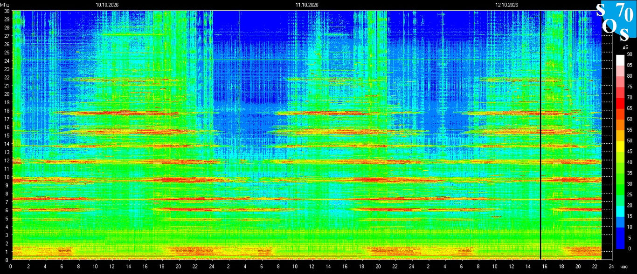Select the date label 11.10.2026
The image size is (637, 274).
click(307, 5)
